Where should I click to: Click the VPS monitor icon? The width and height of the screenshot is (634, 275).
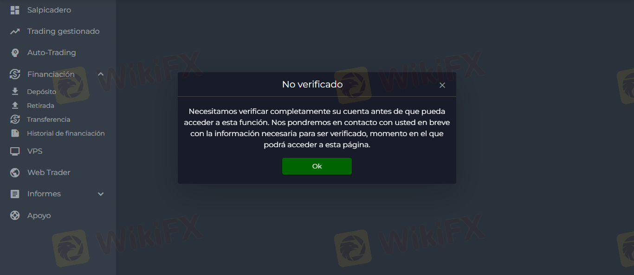coord(15,151)
